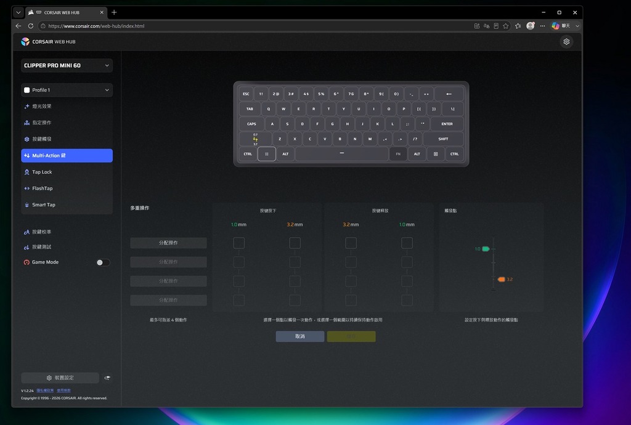Select the CAPS key on the keyboard
This screenshot has height=425, width=631.
[x=251, y=124]
